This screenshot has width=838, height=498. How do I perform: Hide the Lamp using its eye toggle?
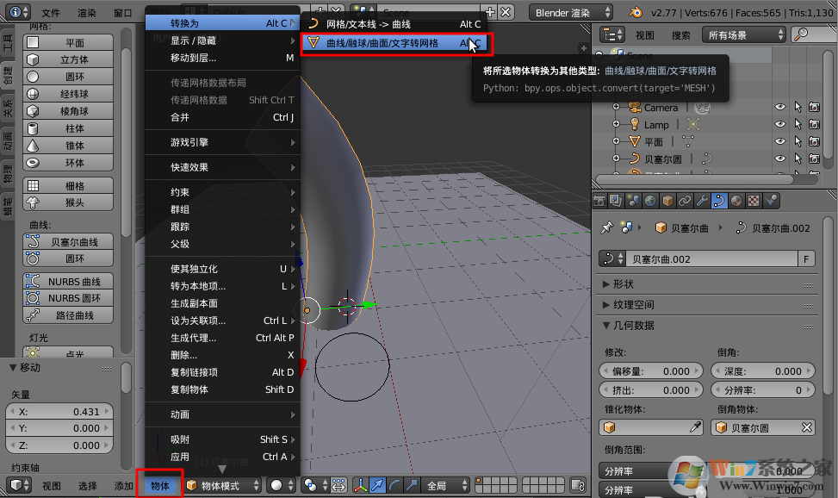click(780, 123)
